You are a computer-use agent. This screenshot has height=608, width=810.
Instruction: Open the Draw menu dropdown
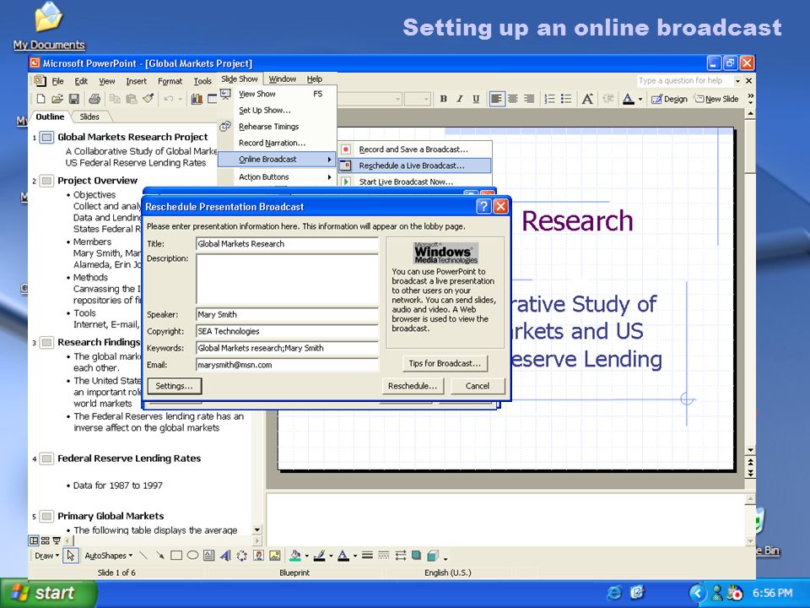(47, 556)
